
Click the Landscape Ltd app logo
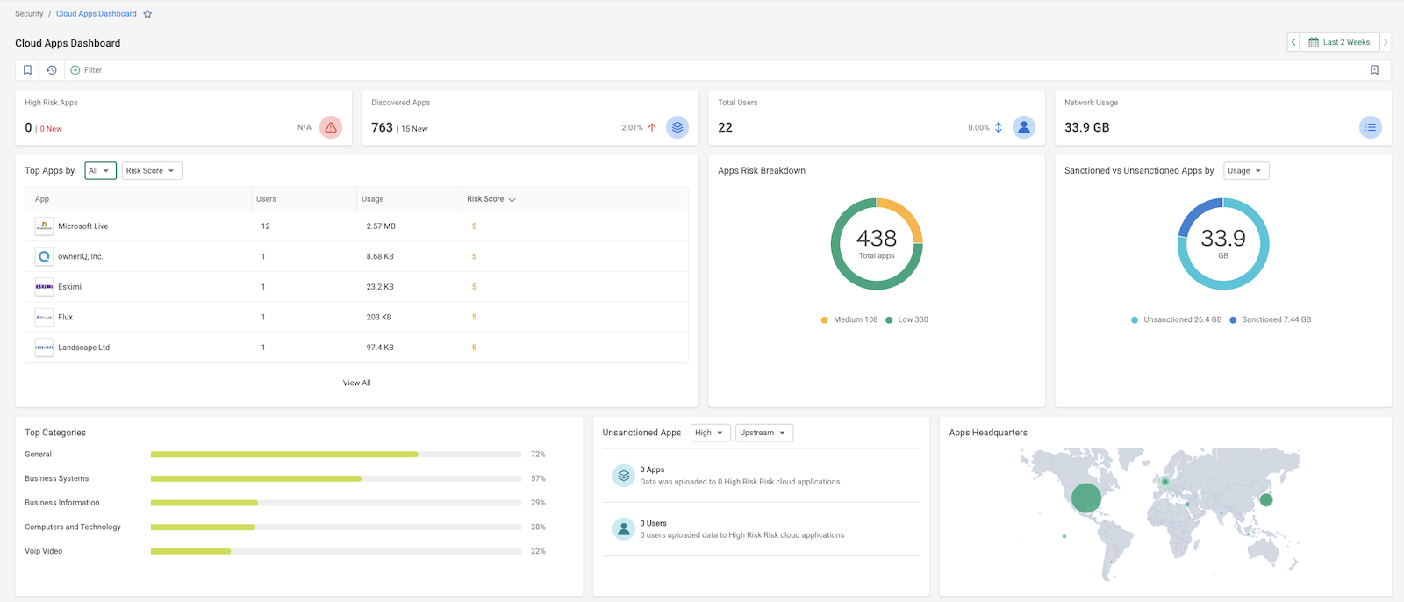click(44, 348)
